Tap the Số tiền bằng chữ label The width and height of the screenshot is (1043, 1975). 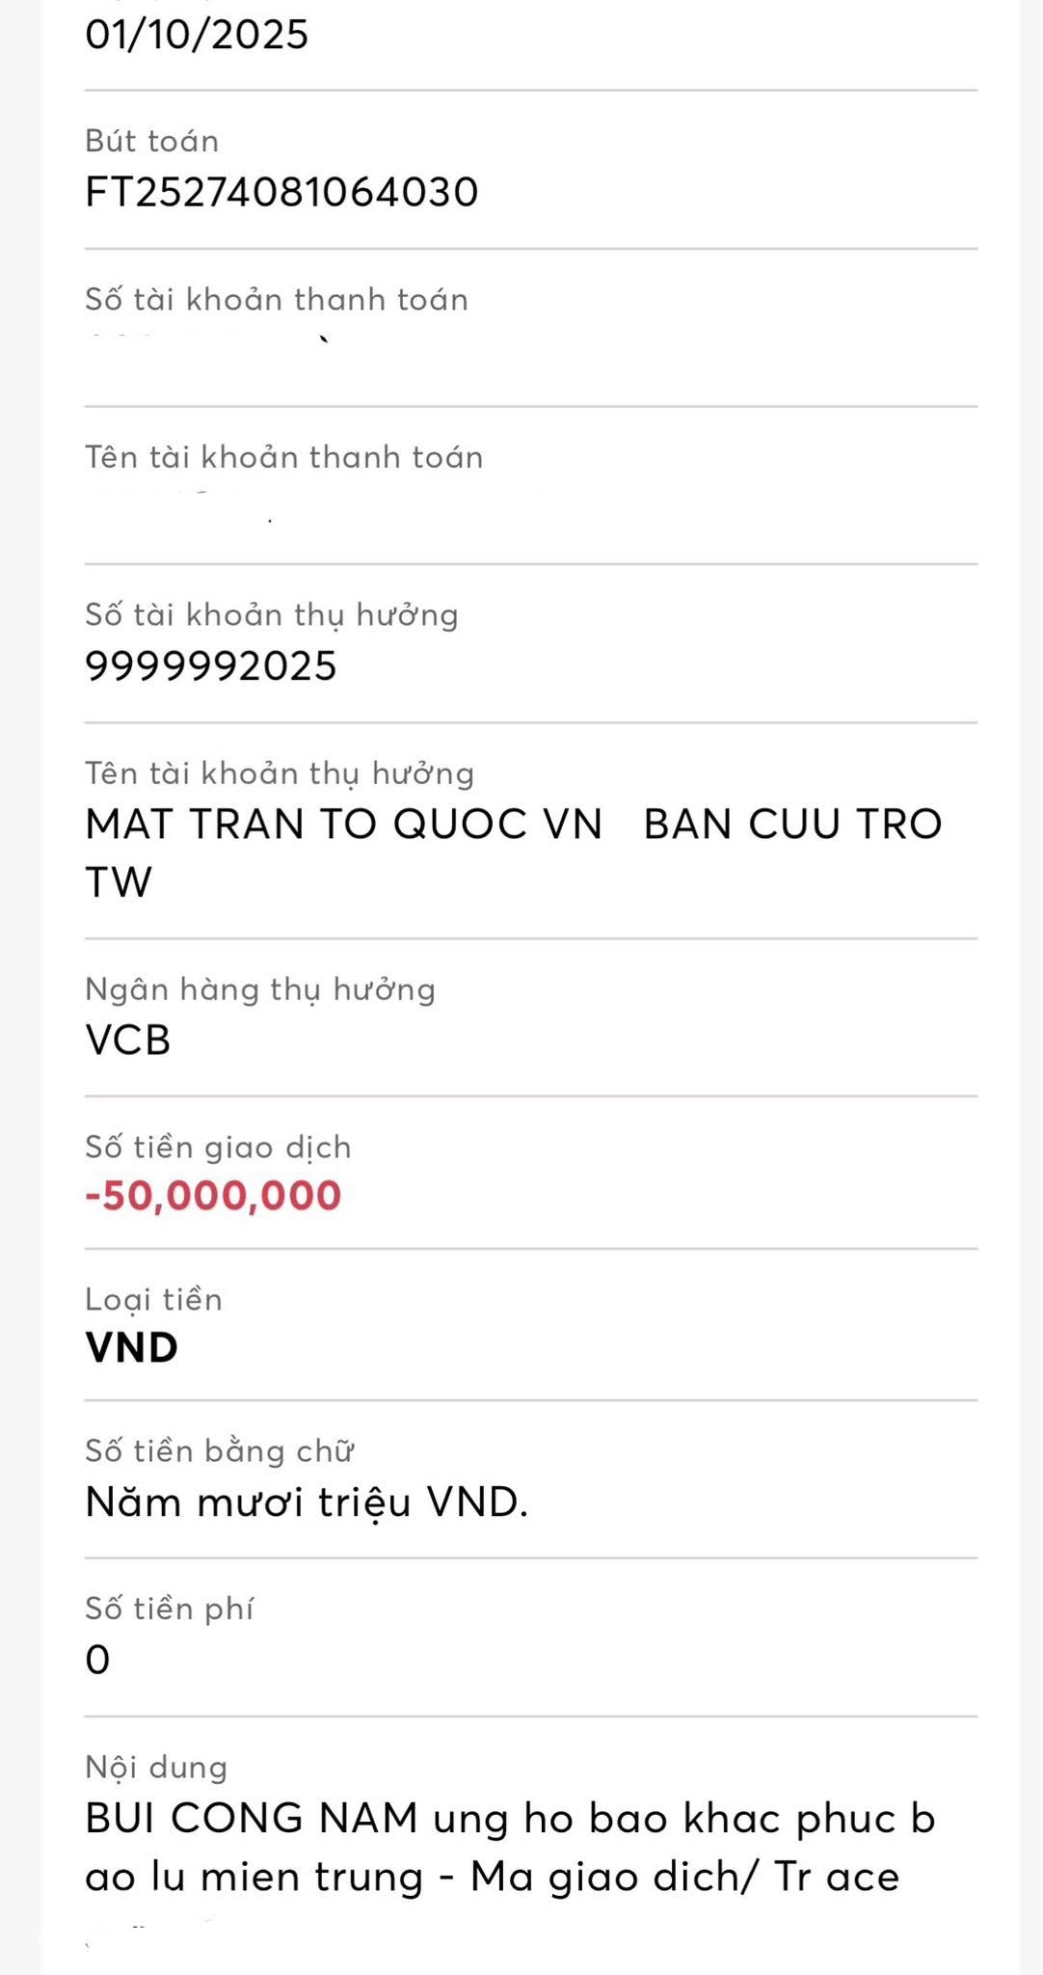220,1451
